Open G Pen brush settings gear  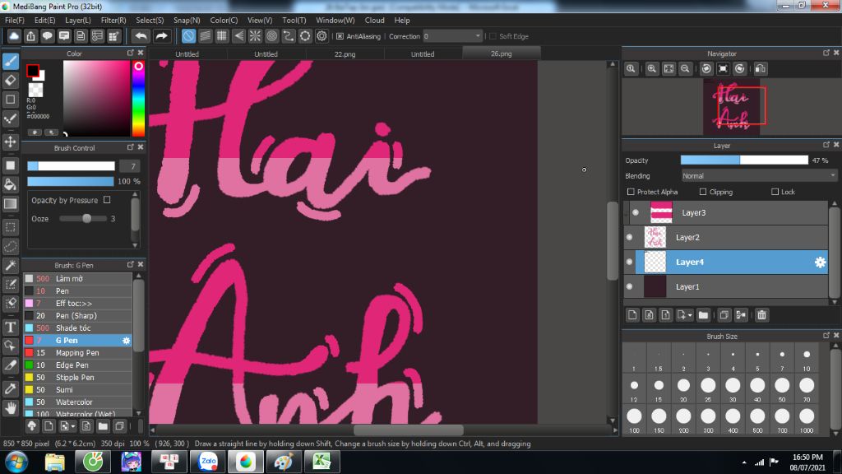[126, 341]
